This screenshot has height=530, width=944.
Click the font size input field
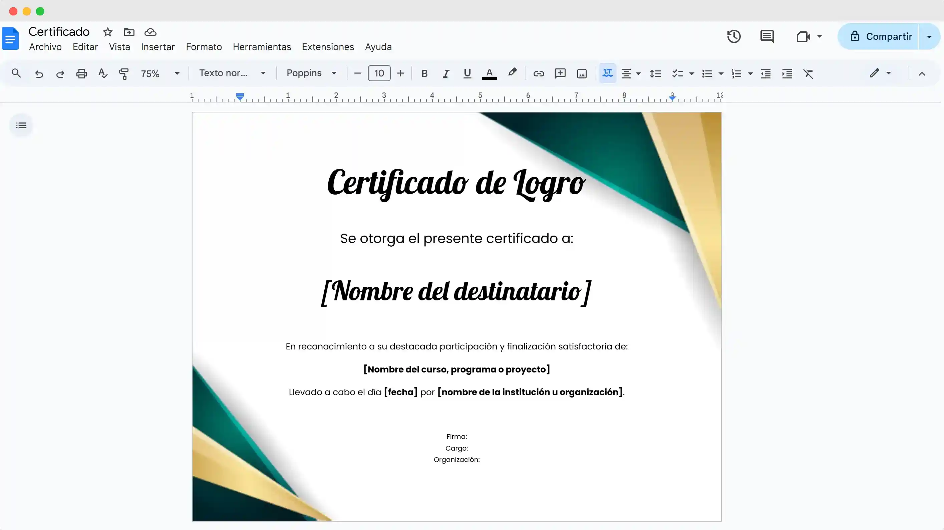click(379, 73)
